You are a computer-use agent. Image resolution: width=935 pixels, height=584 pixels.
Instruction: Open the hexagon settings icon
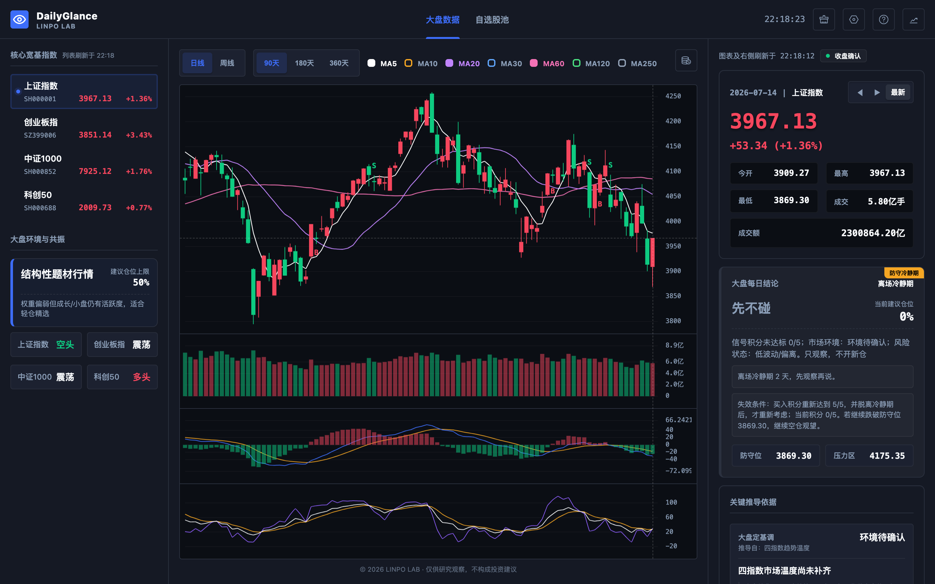(854, 19)
